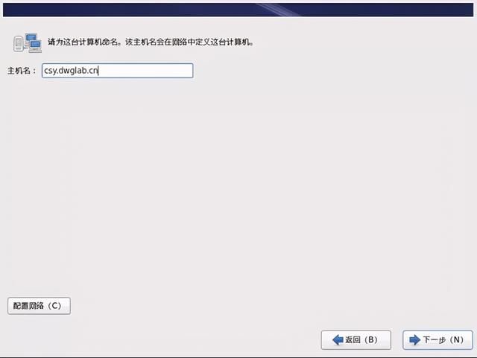Go back with the 返回 (B) button
Viewport: 477px width, 358px height.
click(x=356, y=340)
